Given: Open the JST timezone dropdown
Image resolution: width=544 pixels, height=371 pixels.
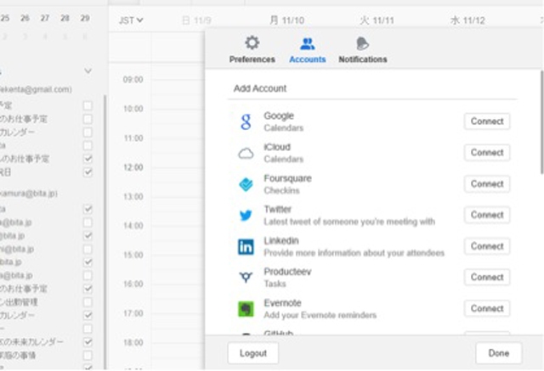Looking at the screenshot, I should coord(131,20).
